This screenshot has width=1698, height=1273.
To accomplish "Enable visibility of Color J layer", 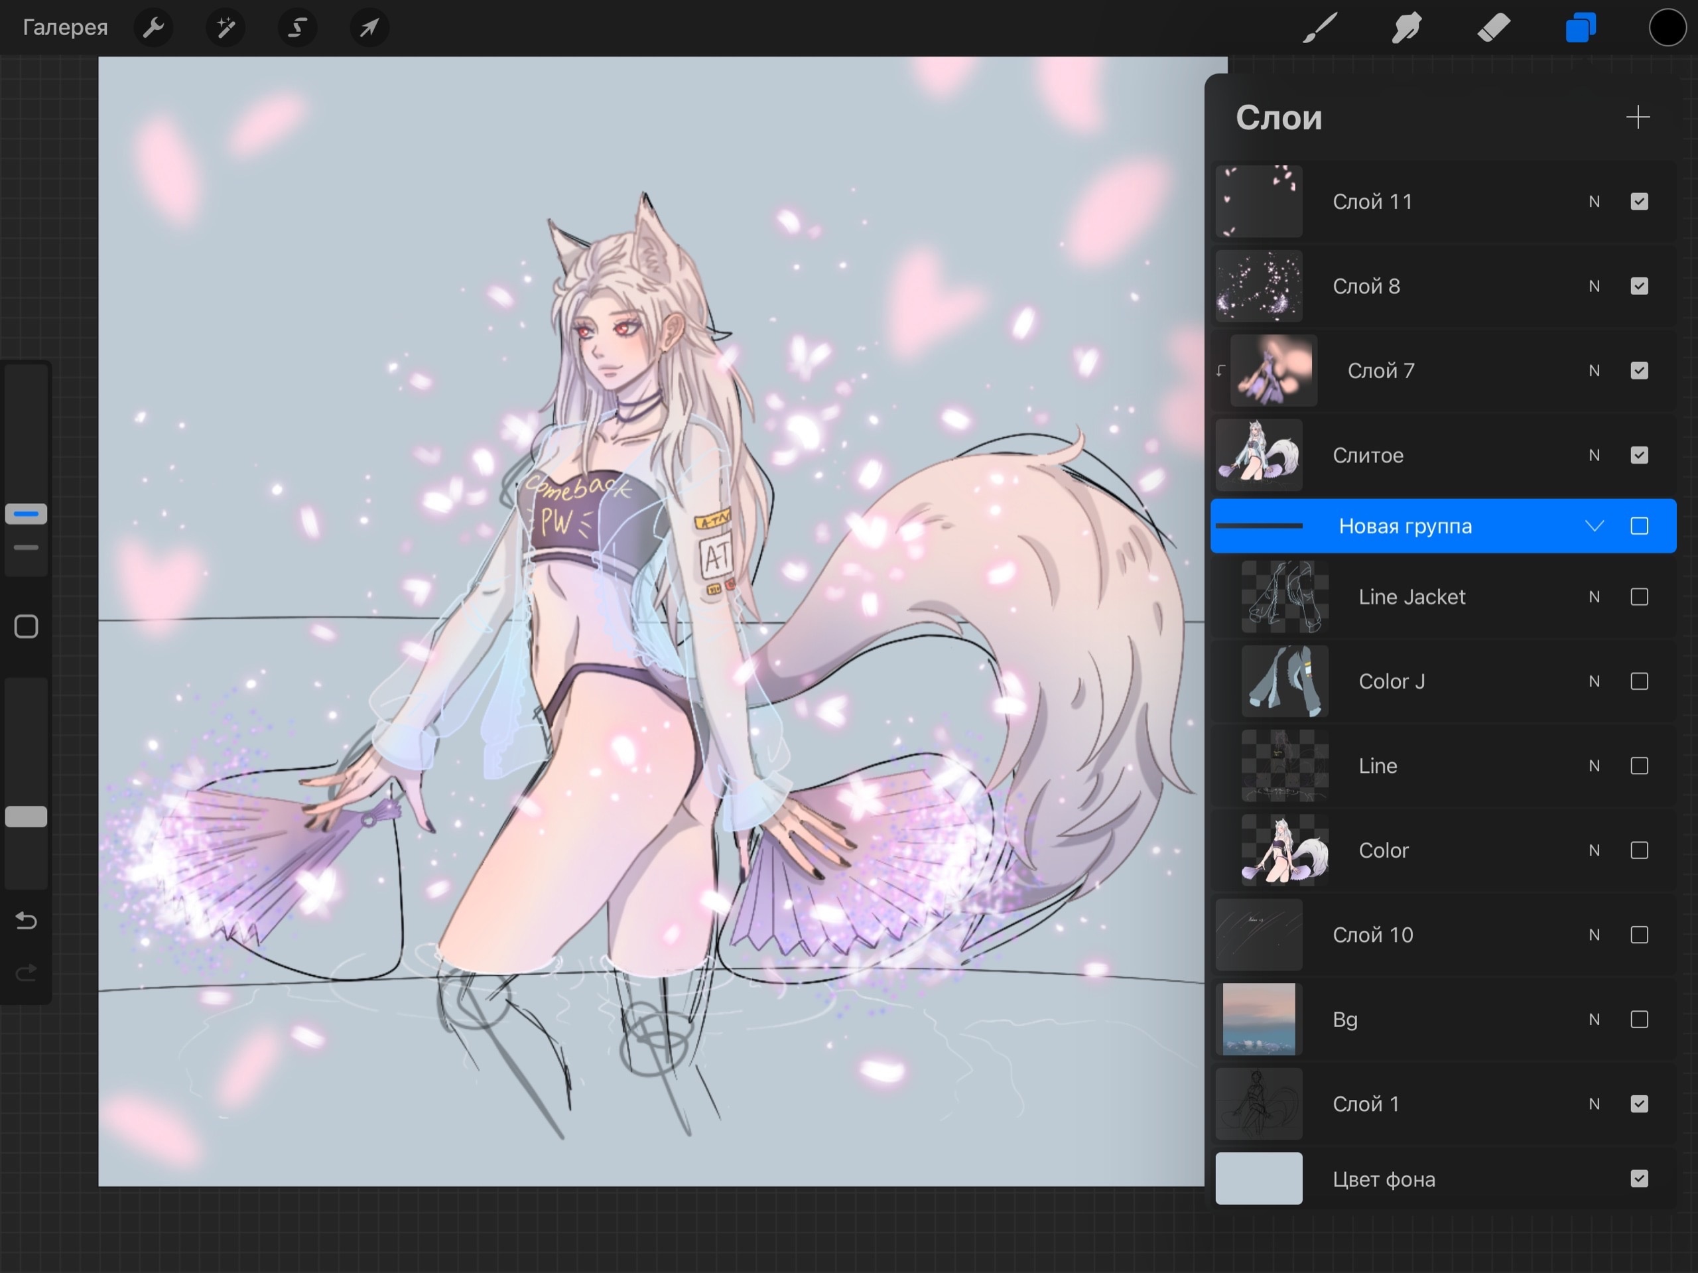I will 1639,682.
